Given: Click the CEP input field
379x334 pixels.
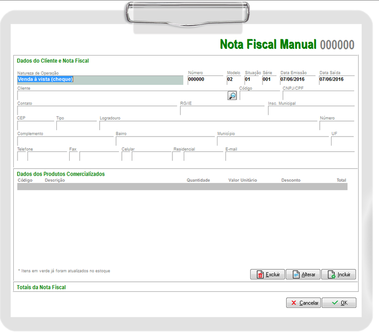Looking at the screenshot, I should tap(36, 126).
